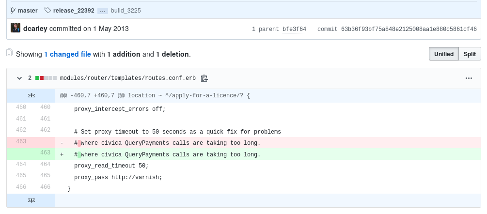Switch to Split diff view
The height and width of the screenshot is (214, 487).
pos(470,54)
